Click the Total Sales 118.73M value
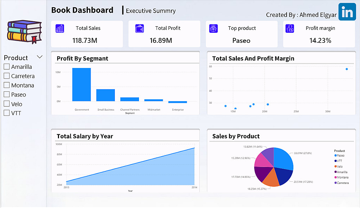This screenshot has height=208, width=360. point(85,40)
